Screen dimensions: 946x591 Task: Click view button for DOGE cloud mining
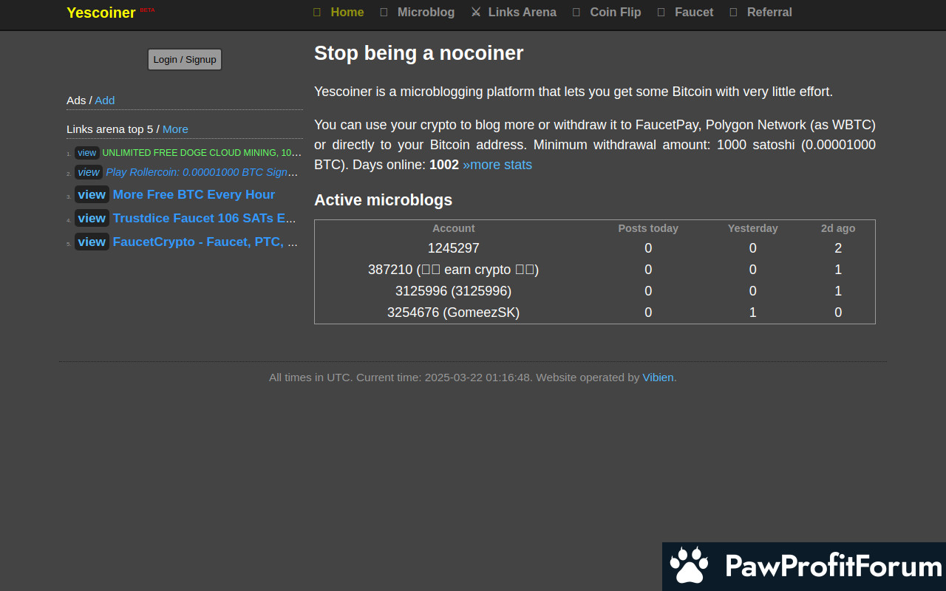[x=87, y=153]
